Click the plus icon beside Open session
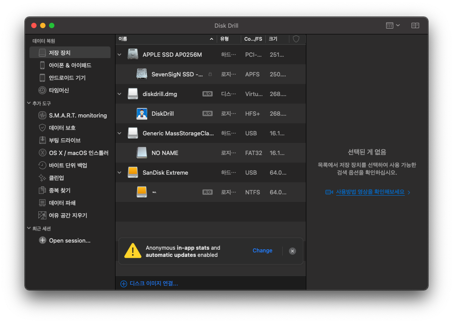The image size is (453, 323). (x=42, y=240)
